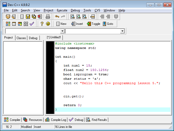Click the '16 Lines in file' status text

pos(64,127)
